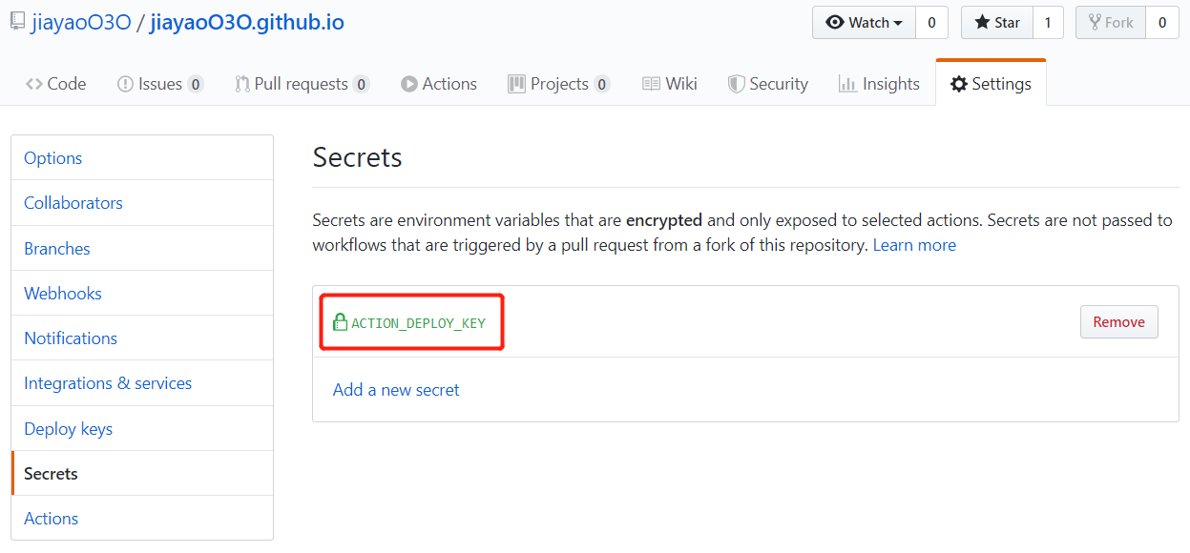Image resolution: width=1190 pixels, height=553 pixels.
Task: Open the Pull requests tab
Action: 301,84
